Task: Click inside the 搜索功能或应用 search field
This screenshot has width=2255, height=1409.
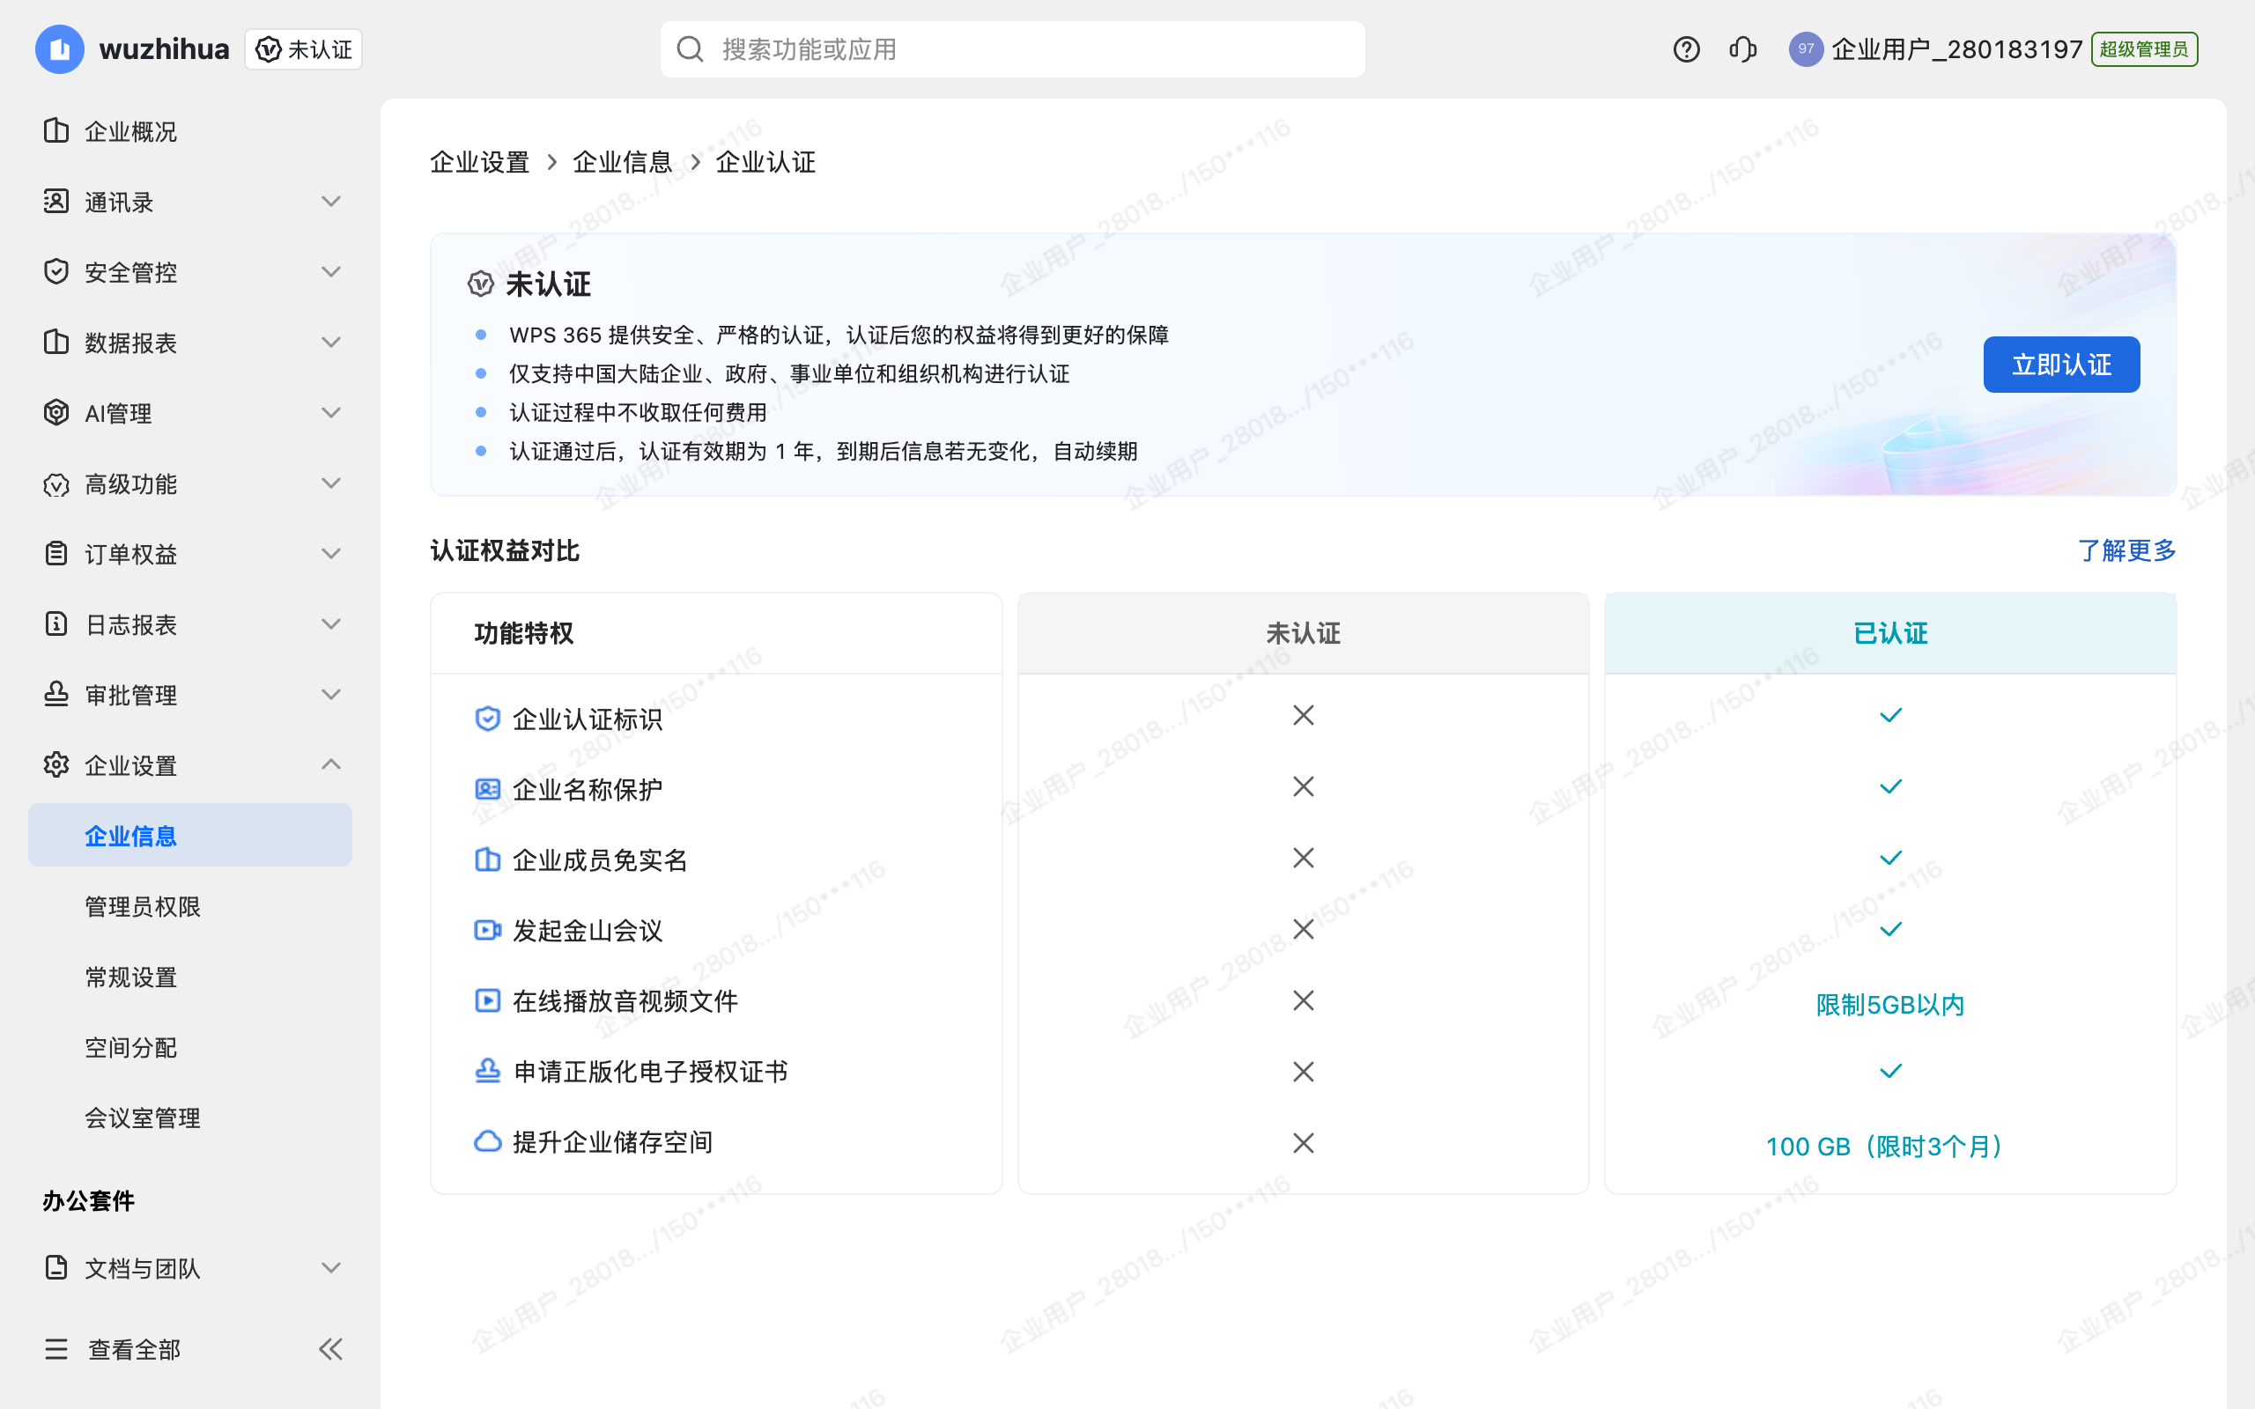Action: point(1011,48)
